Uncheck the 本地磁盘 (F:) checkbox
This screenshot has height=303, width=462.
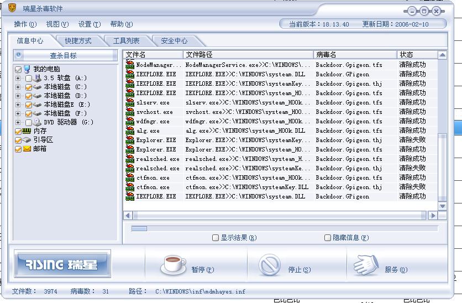29,114
